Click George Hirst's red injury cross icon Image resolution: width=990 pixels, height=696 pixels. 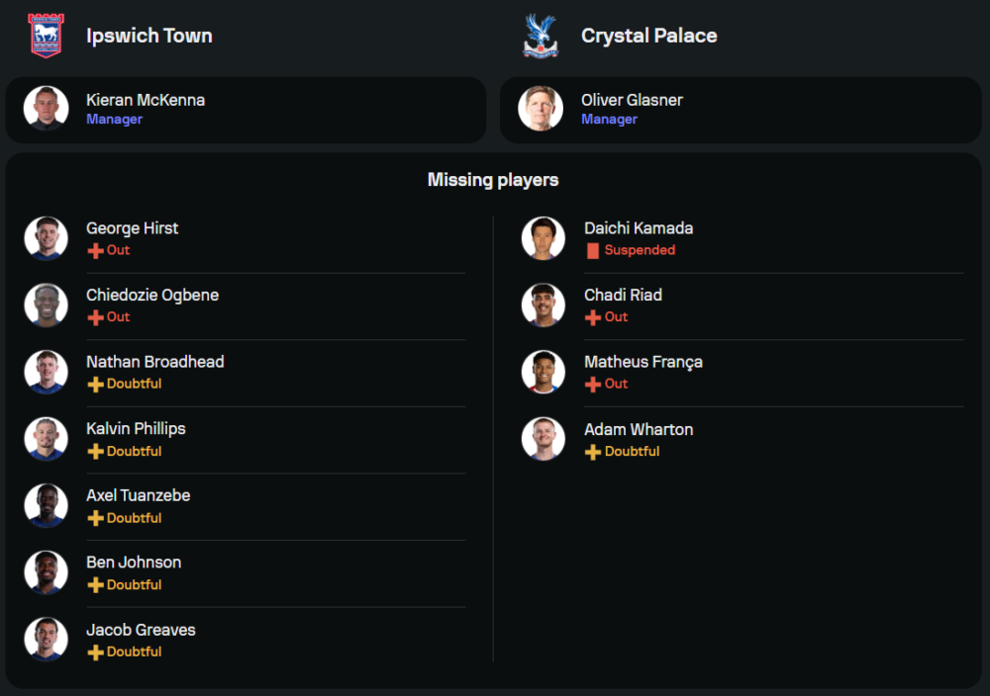(95, 251)
